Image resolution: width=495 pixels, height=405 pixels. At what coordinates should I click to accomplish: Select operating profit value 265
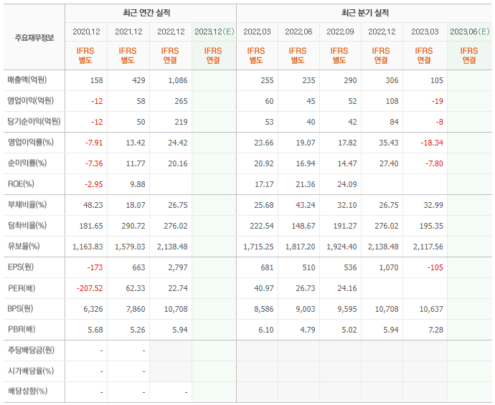181,102
